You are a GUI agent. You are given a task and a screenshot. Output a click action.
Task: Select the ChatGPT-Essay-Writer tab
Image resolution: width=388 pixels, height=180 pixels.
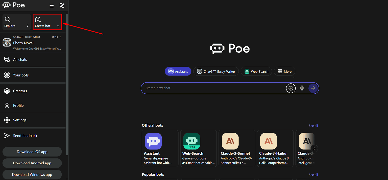point(216,71)
